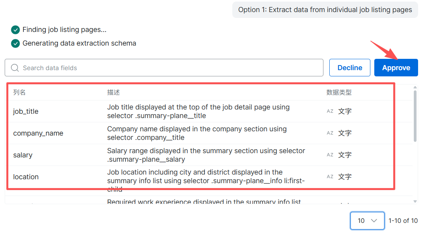The height and width of the screenshot is (233, 422).
Task: Open the rows-per-page dropdown showing 10
Action: (367, 221)
